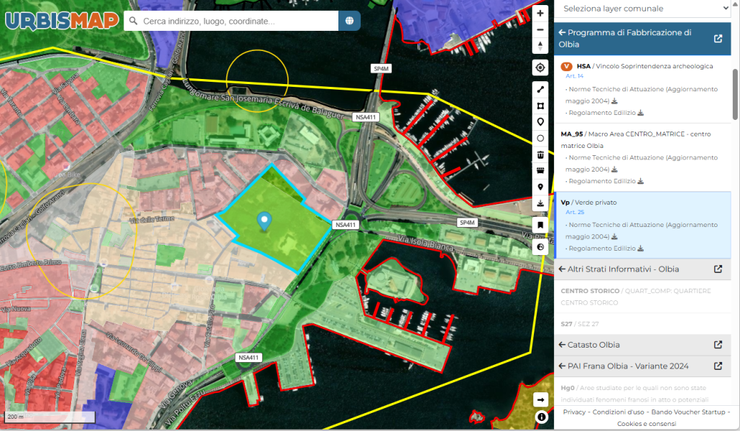Zoom out with the minus button
The width and height of the screenshot is (740, 431).
[540, 29]
